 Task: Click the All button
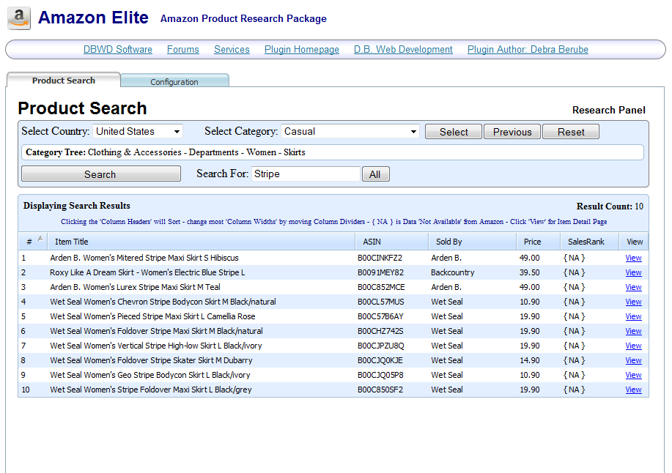[375, 174]
